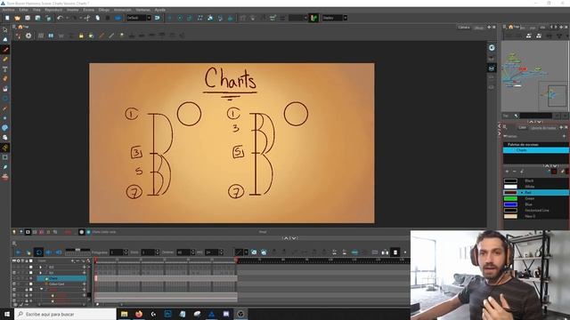Click the Cut scissors icon
This screenshot has width=570, height=320.
tap(87, 18)
